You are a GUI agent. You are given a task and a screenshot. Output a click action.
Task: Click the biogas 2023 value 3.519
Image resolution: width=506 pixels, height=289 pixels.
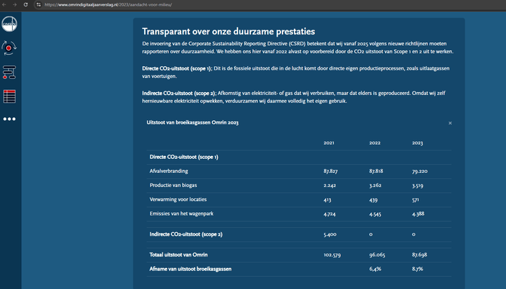click(417, 186)
